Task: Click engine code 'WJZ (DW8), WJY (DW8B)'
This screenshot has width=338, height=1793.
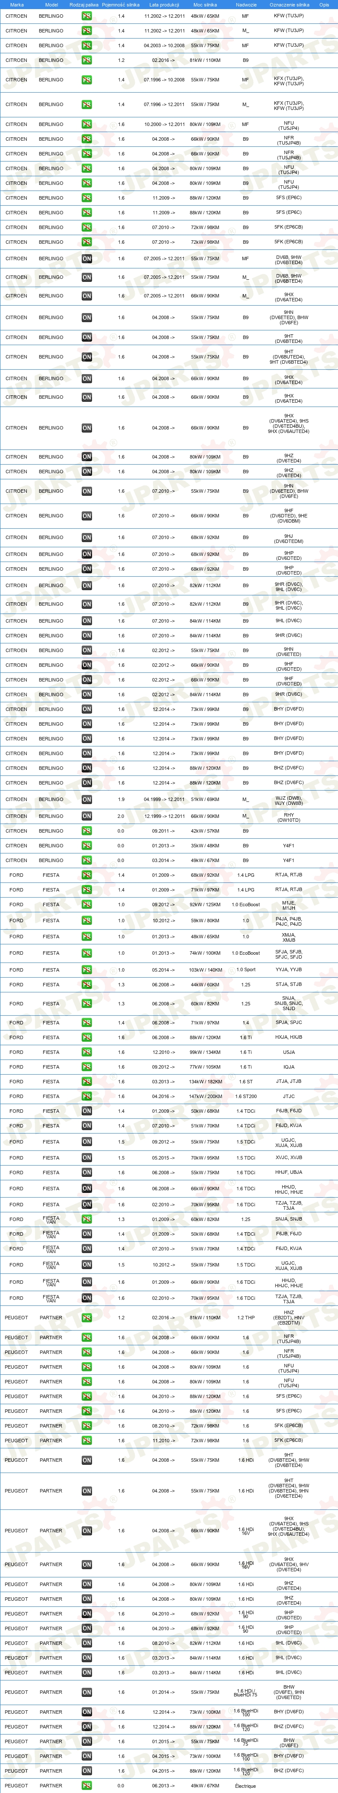Action: pyautogui.click(x=289, y=801)
